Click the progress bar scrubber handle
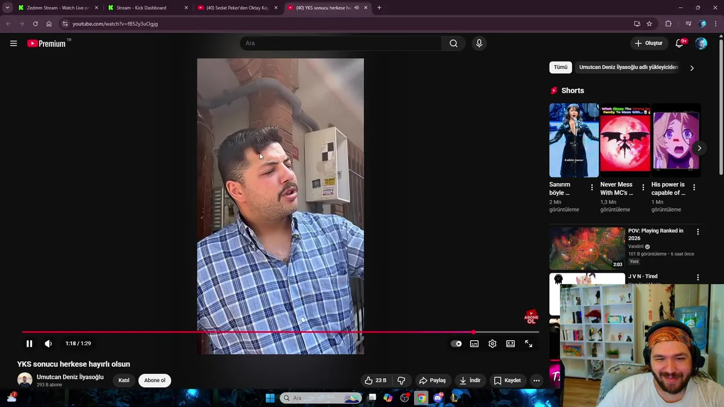The height and width of the screenshot is (407, 724). [473, 332]
